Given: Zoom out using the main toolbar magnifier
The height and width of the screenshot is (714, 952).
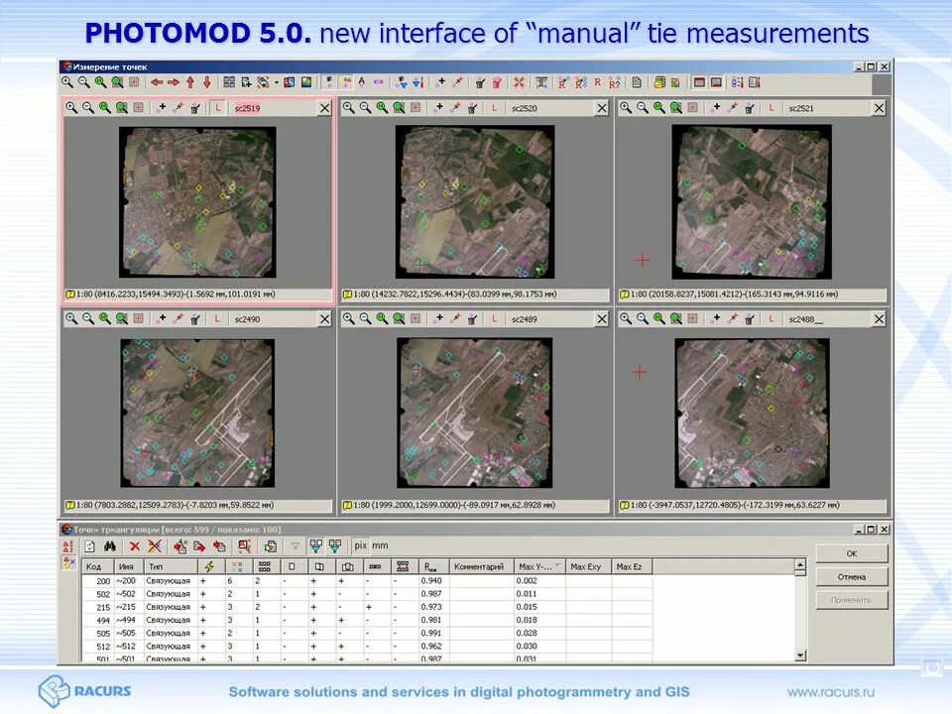Looking at the screenshot, I should point(83,82).
